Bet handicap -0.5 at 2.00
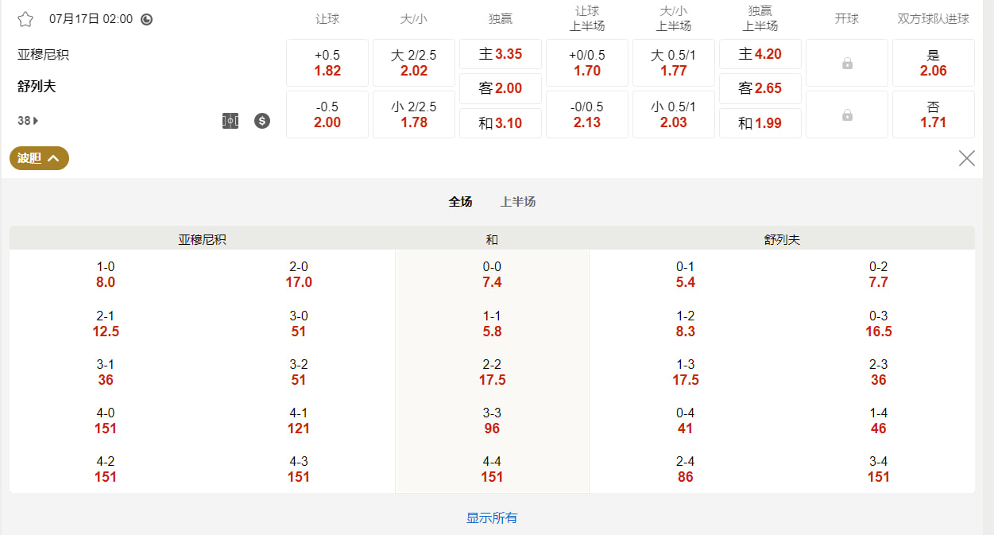 point(327,114)
